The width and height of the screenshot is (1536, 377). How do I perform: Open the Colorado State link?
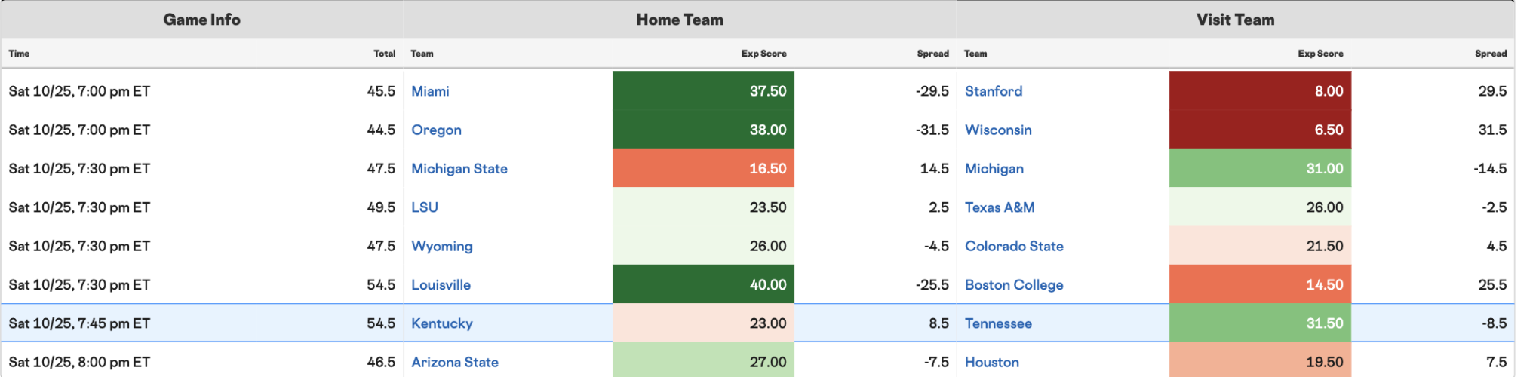(1014, 246)
